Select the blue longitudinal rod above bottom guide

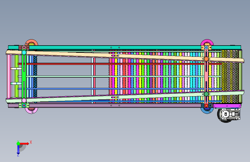(120, 89)
